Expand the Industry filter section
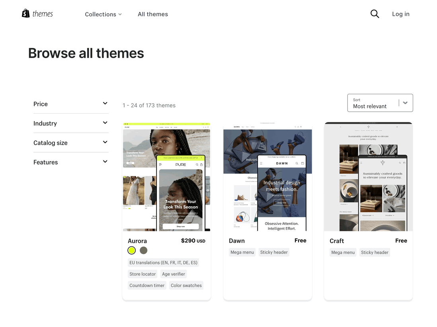Screen dimensions: 437x327 105,122
